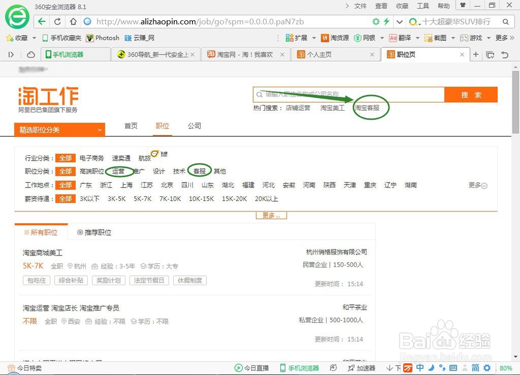Image resolution: width=520 pixels, height=375 pixels.
Task: Open job listing 淘宝商城美工
Action: (x=43, y=253)
